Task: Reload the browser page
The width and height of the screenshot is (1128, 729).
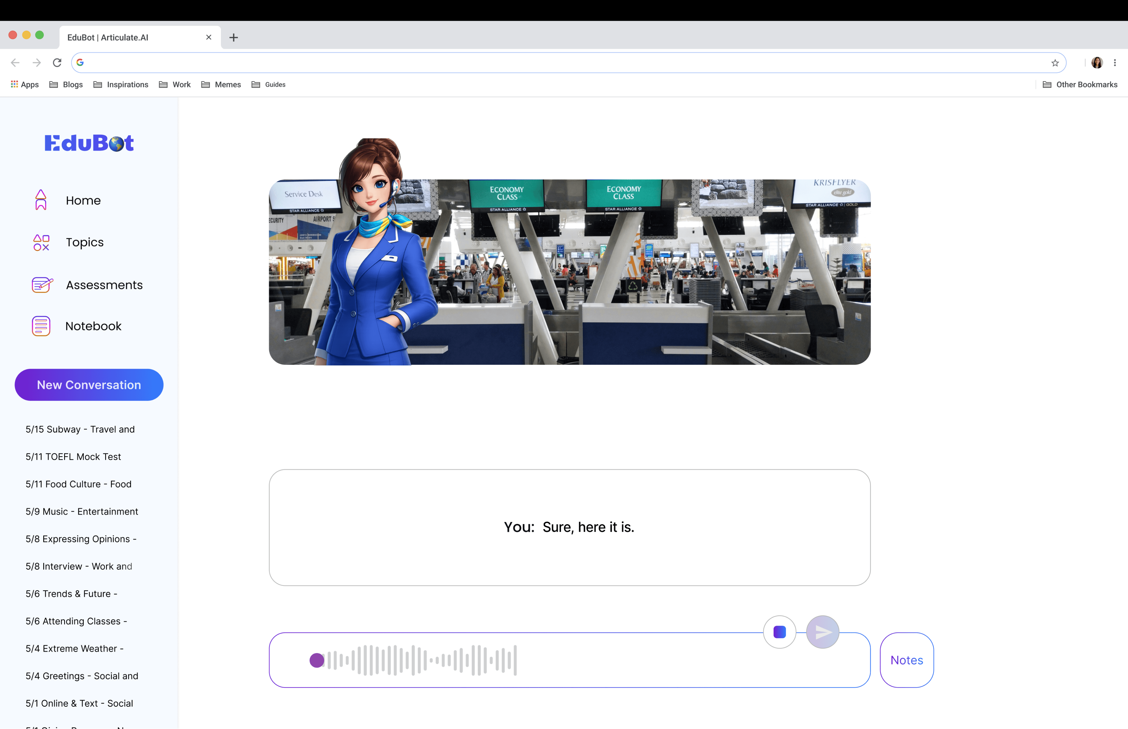Action: point(57,62)
